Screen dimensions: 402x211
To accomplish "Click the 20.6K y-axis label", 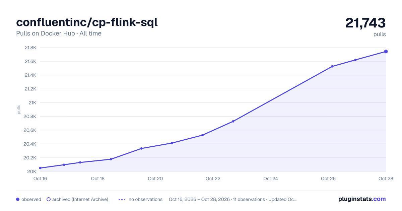I will 30,130.
